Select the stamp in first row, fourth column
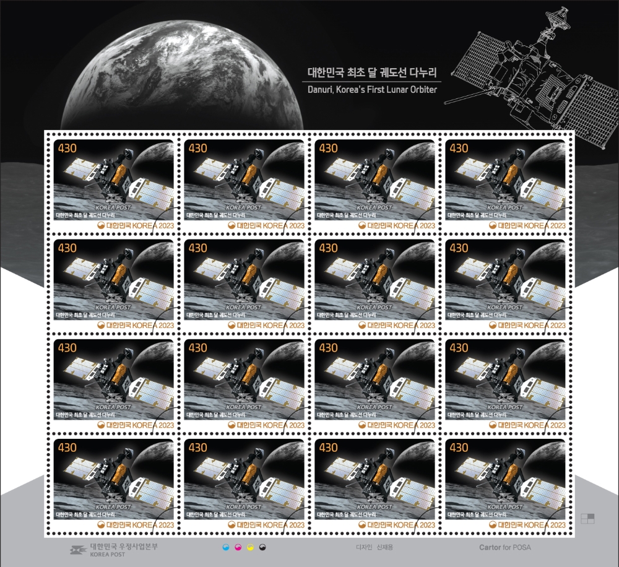Screen dimensions: 619x567 [x=505, y=184]
